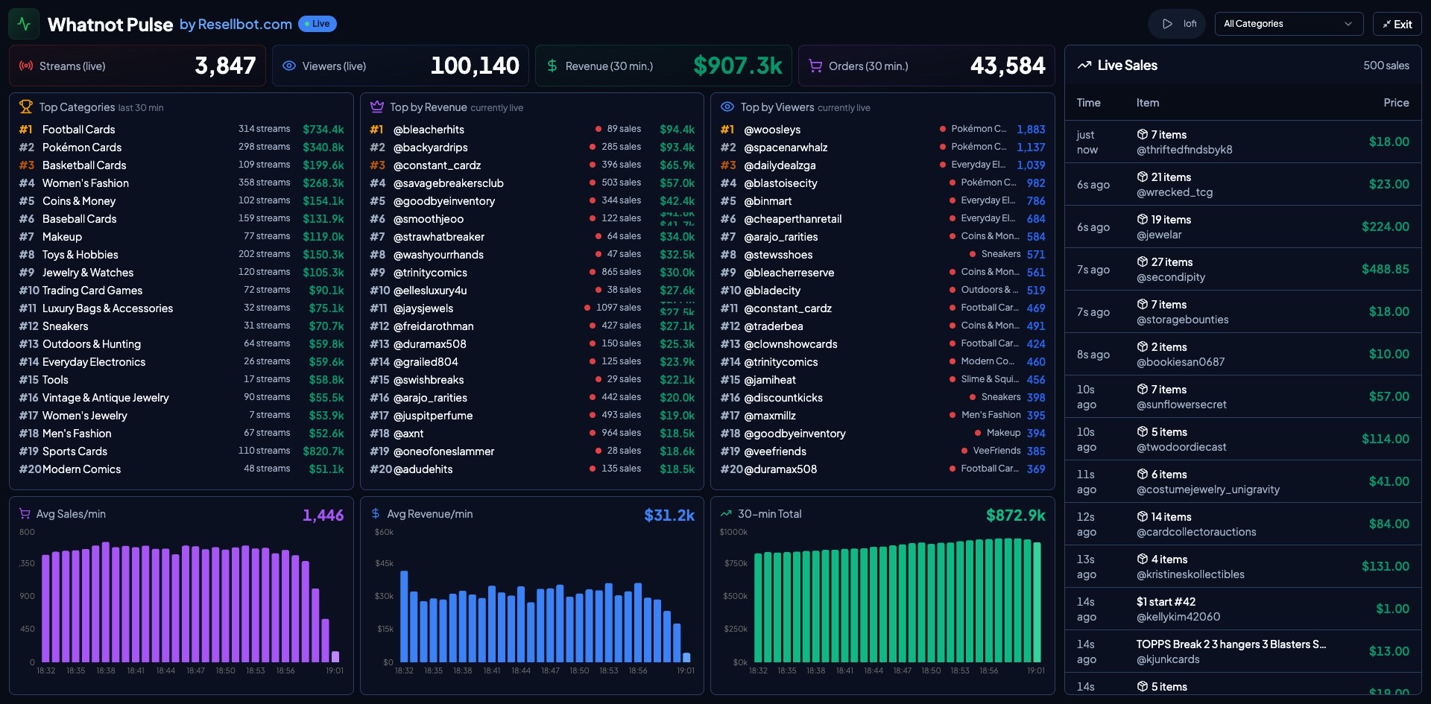This screenshot has width=1431, height=704.
Task: Click the Avg Sales/min cart icon
Action: click(x=25, y=513)
